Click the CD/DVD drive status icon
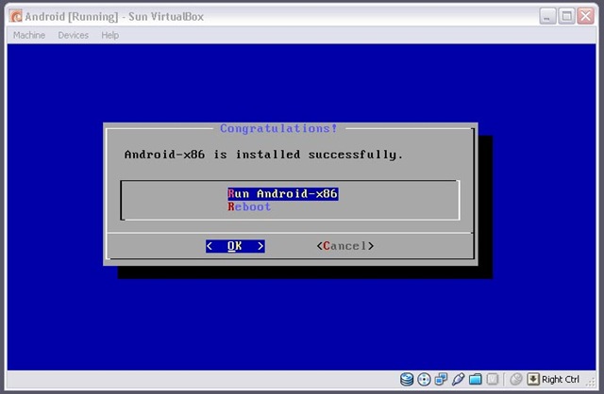 pos(424,379)
